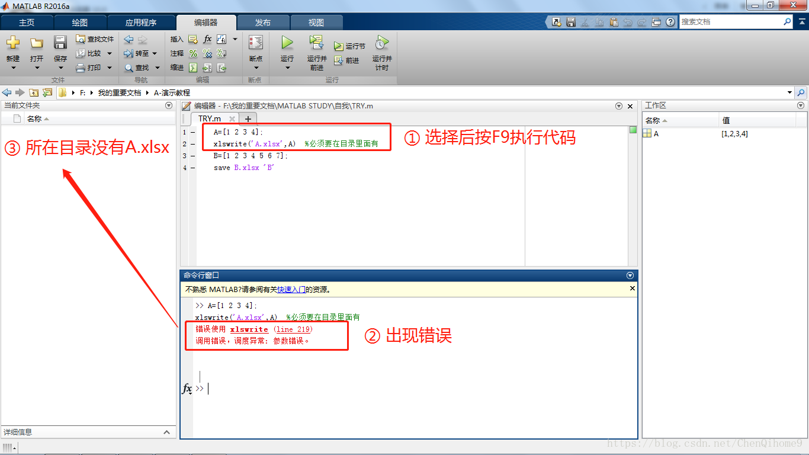Switch to 绘图 ribbon tab
The image size is (809, 455).
(x=80, y=23)
